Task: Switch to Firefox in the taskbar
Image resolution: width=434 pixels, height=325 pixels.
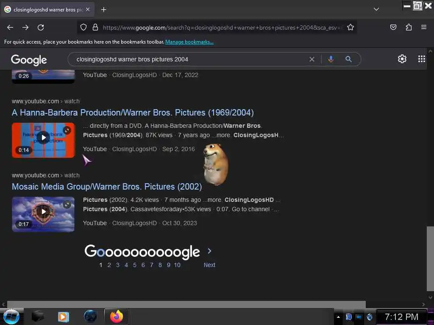Action: coord(117,317)
